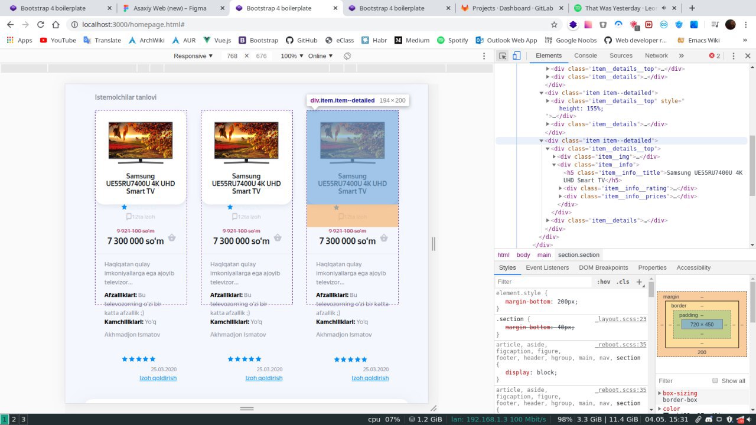
Task: Go back to the previous page
Action: tap(11, 25)
